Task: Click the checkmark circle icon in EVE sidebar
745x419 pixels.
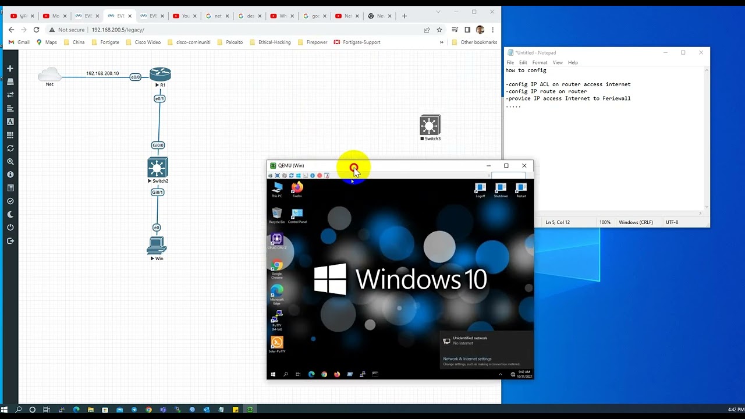Action: click(x=10, y=201)
